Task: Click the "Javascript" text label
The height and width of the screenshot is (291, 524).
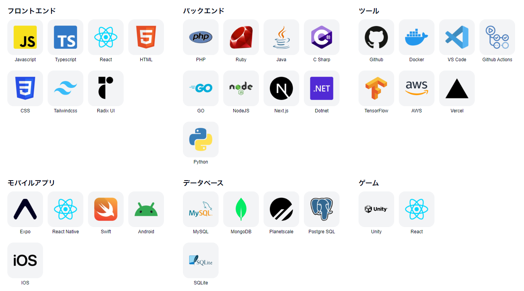Action: (25, 60)
